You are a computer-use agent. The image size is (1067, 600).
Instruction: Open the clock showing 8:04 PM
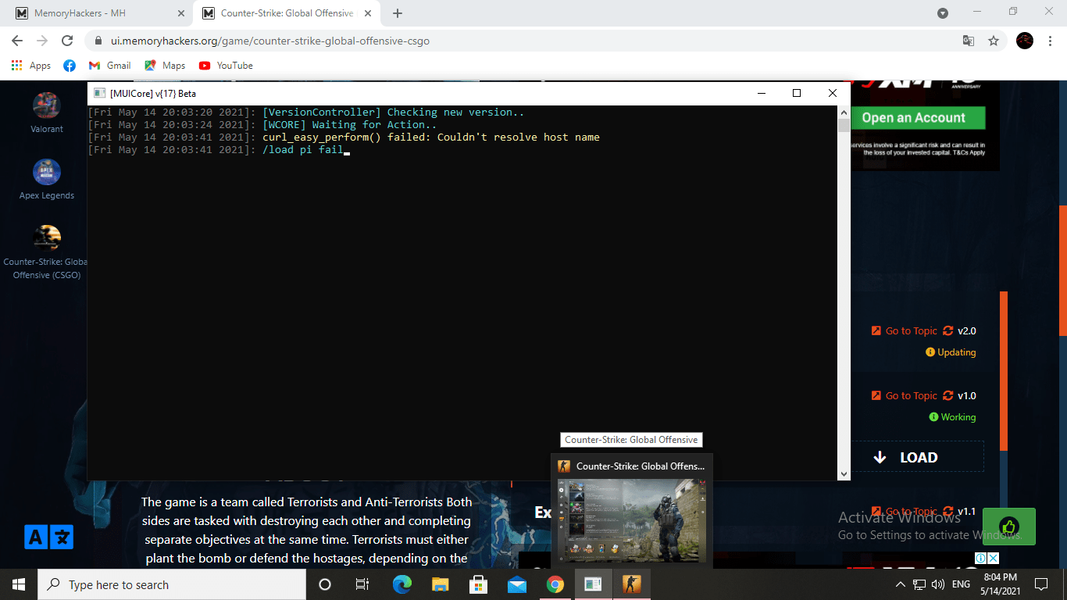pyautogui.click(x=1000, y=584)
